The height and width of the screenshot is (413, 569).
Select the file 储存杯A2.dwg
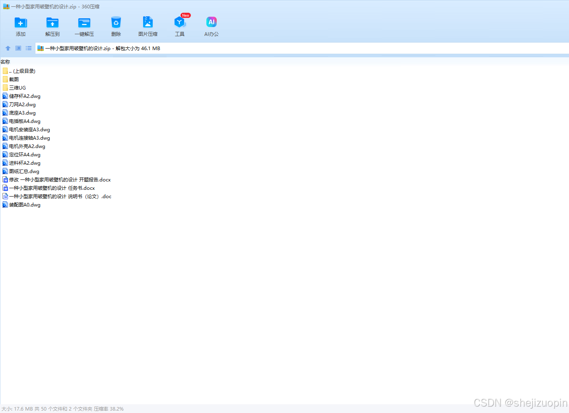pos(21,96)
